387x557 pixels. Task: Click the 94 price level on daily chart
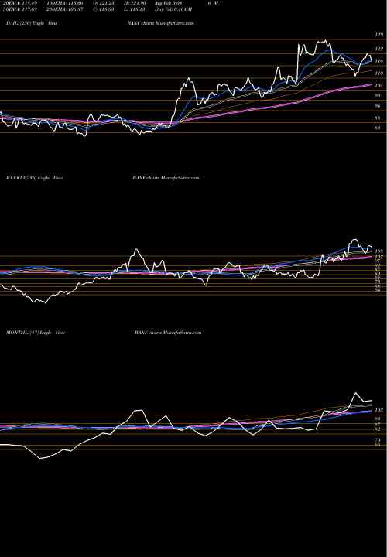click(x=378, y=106)
